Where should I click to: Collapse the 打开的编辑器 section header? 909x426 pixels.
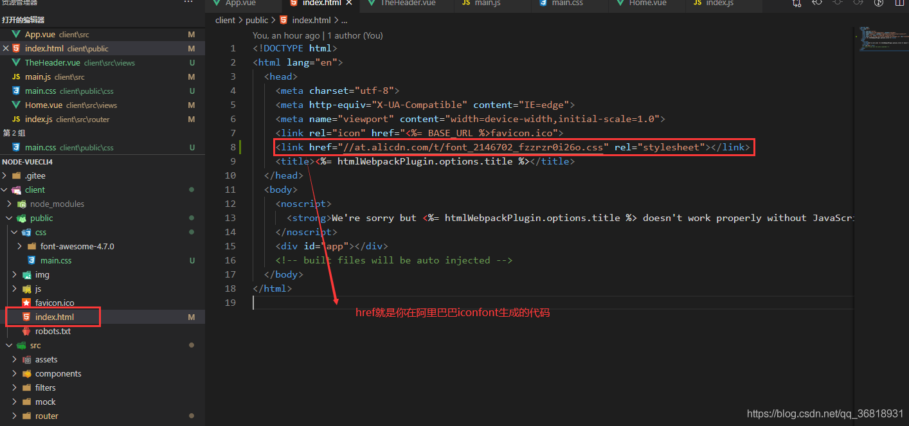(103, 20)
